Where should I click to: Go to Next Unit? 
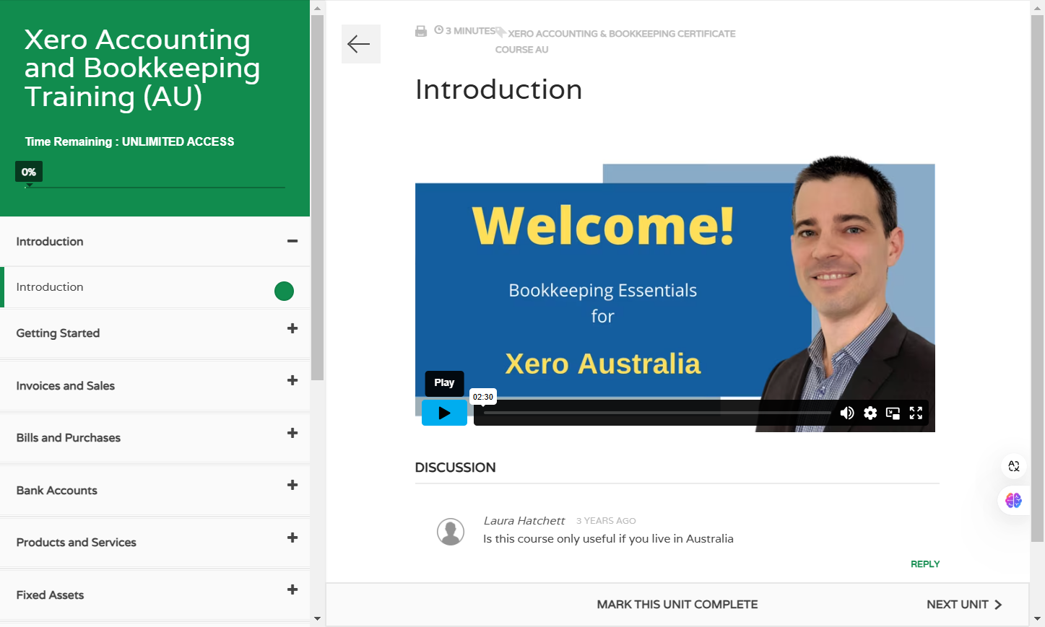[x=965, y=605]
